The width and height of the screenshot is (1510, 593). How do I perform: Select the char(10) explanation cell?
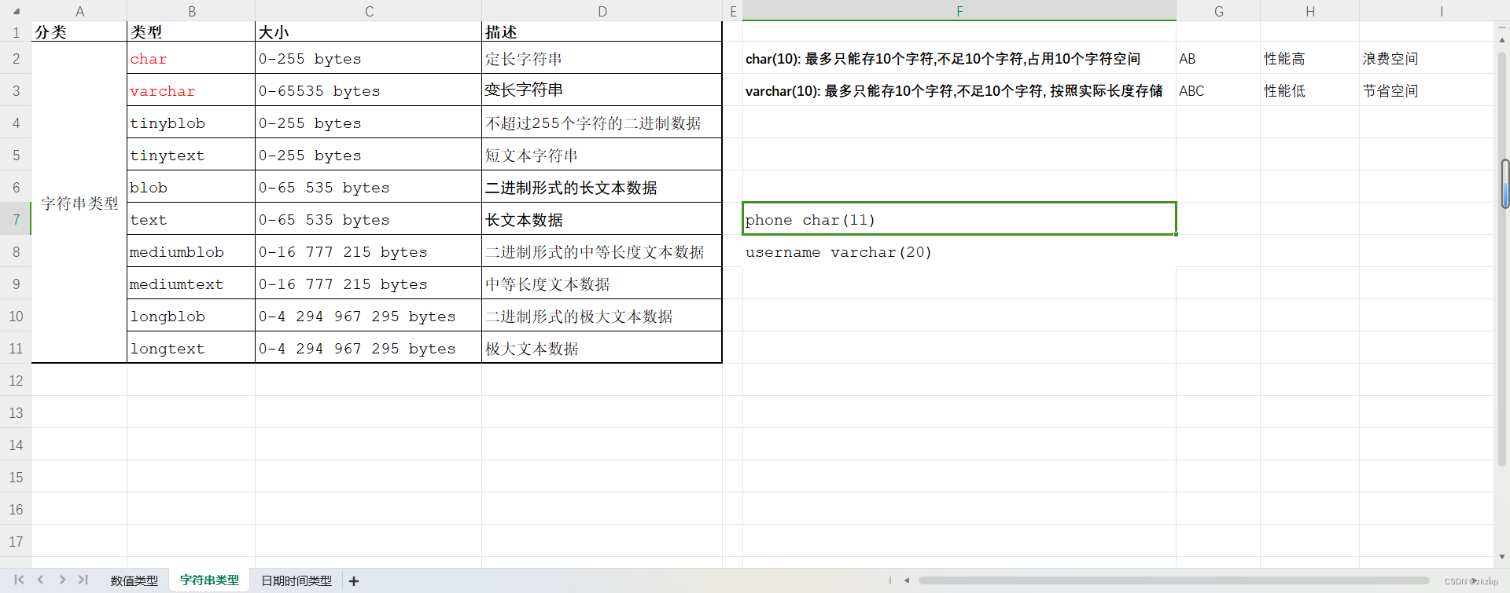[x=959, y=58]
